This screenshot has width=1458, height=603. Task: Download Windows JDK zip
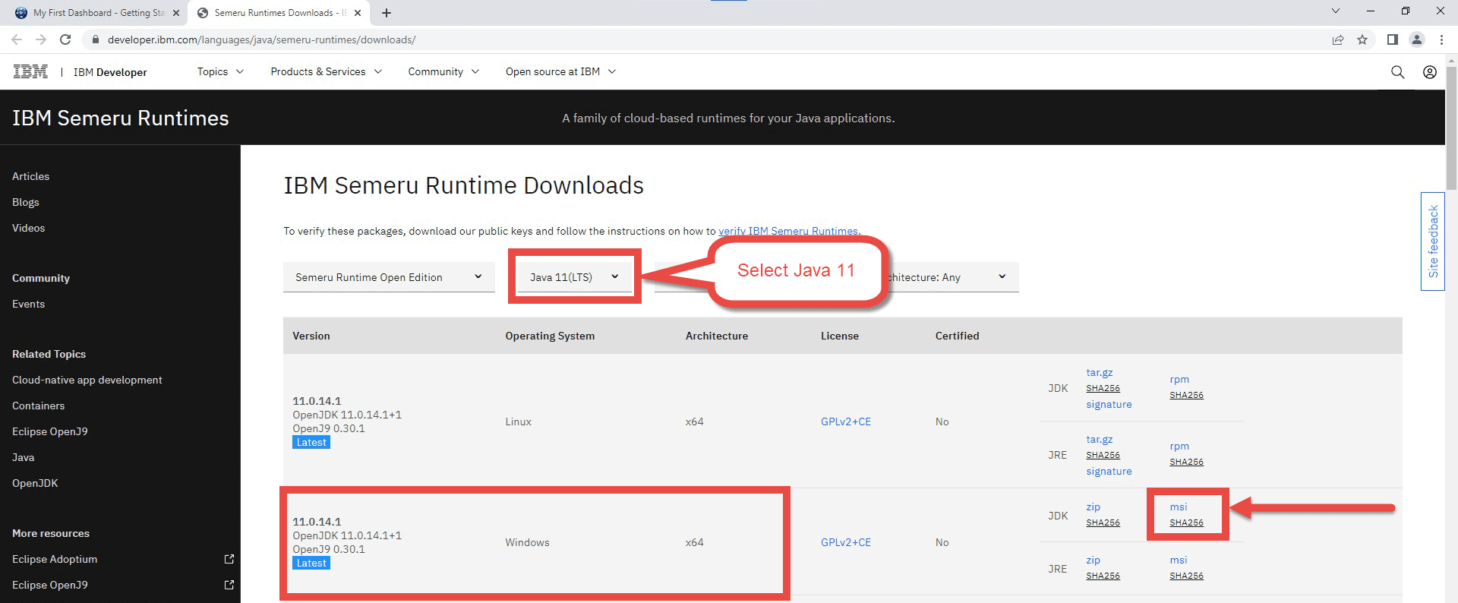click(1093, 507)
